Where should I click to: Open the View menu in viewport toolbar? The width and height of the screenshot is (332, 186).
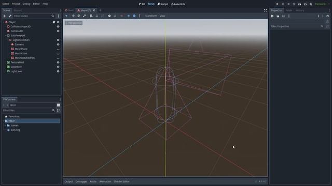[162, 16]
